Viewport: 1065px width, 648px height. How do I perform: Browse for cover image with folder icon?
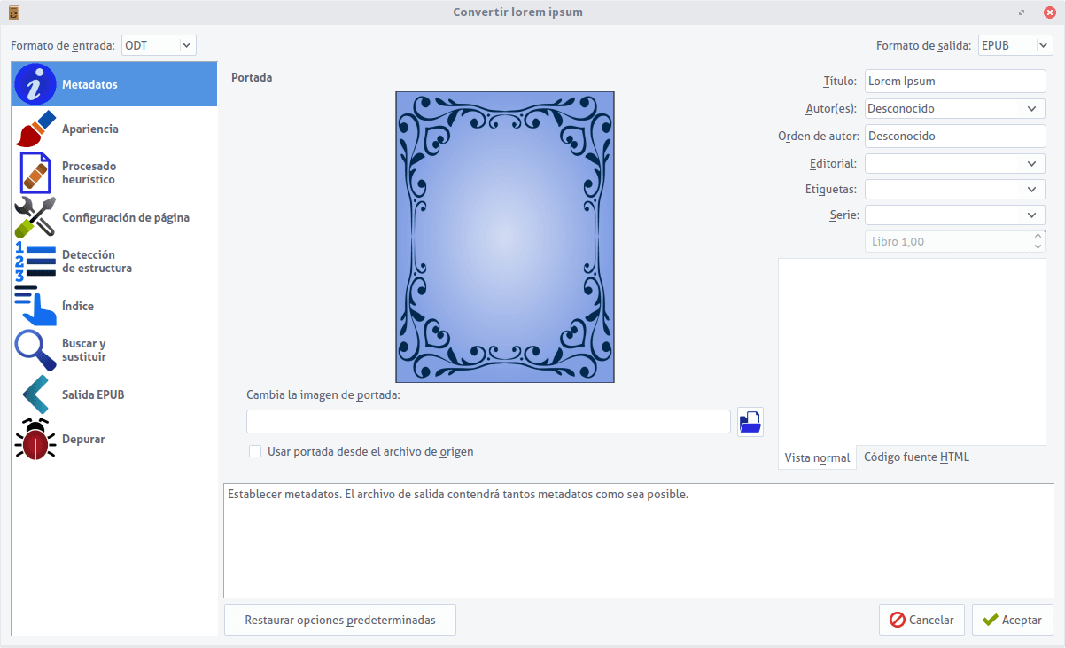pyautogui.click(x=750, y=421)
